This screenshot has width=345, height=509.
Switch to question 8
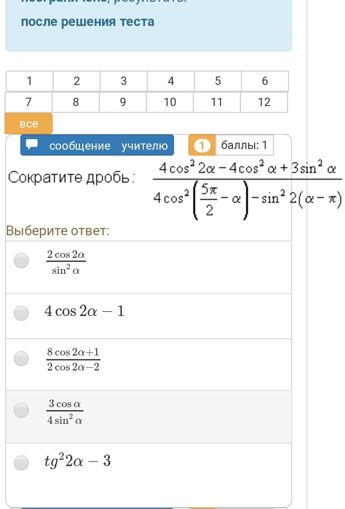pyautogui.click(x=76, y=102)
